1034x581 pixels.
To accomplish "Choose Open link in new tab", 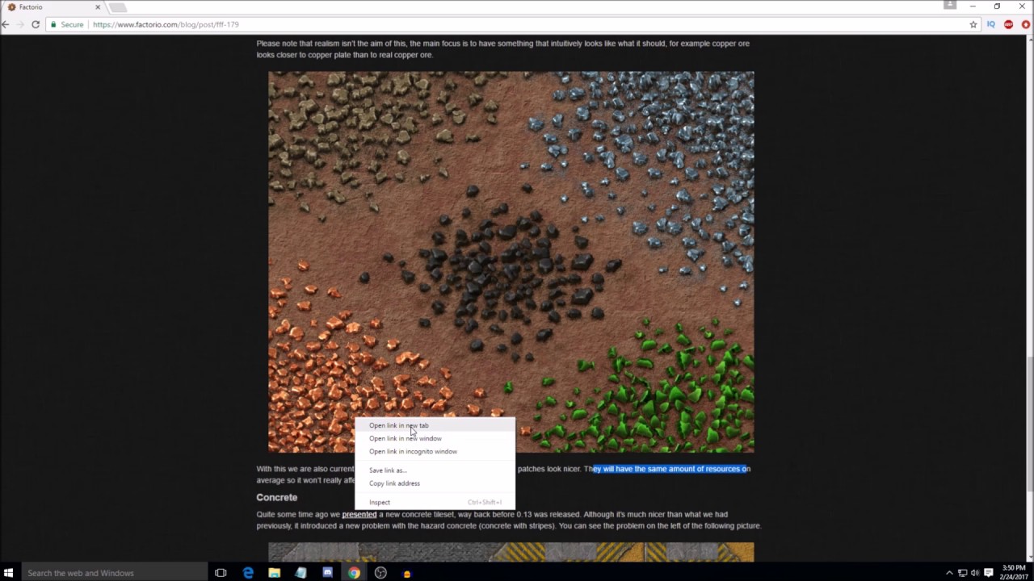I will click(435, 425).
